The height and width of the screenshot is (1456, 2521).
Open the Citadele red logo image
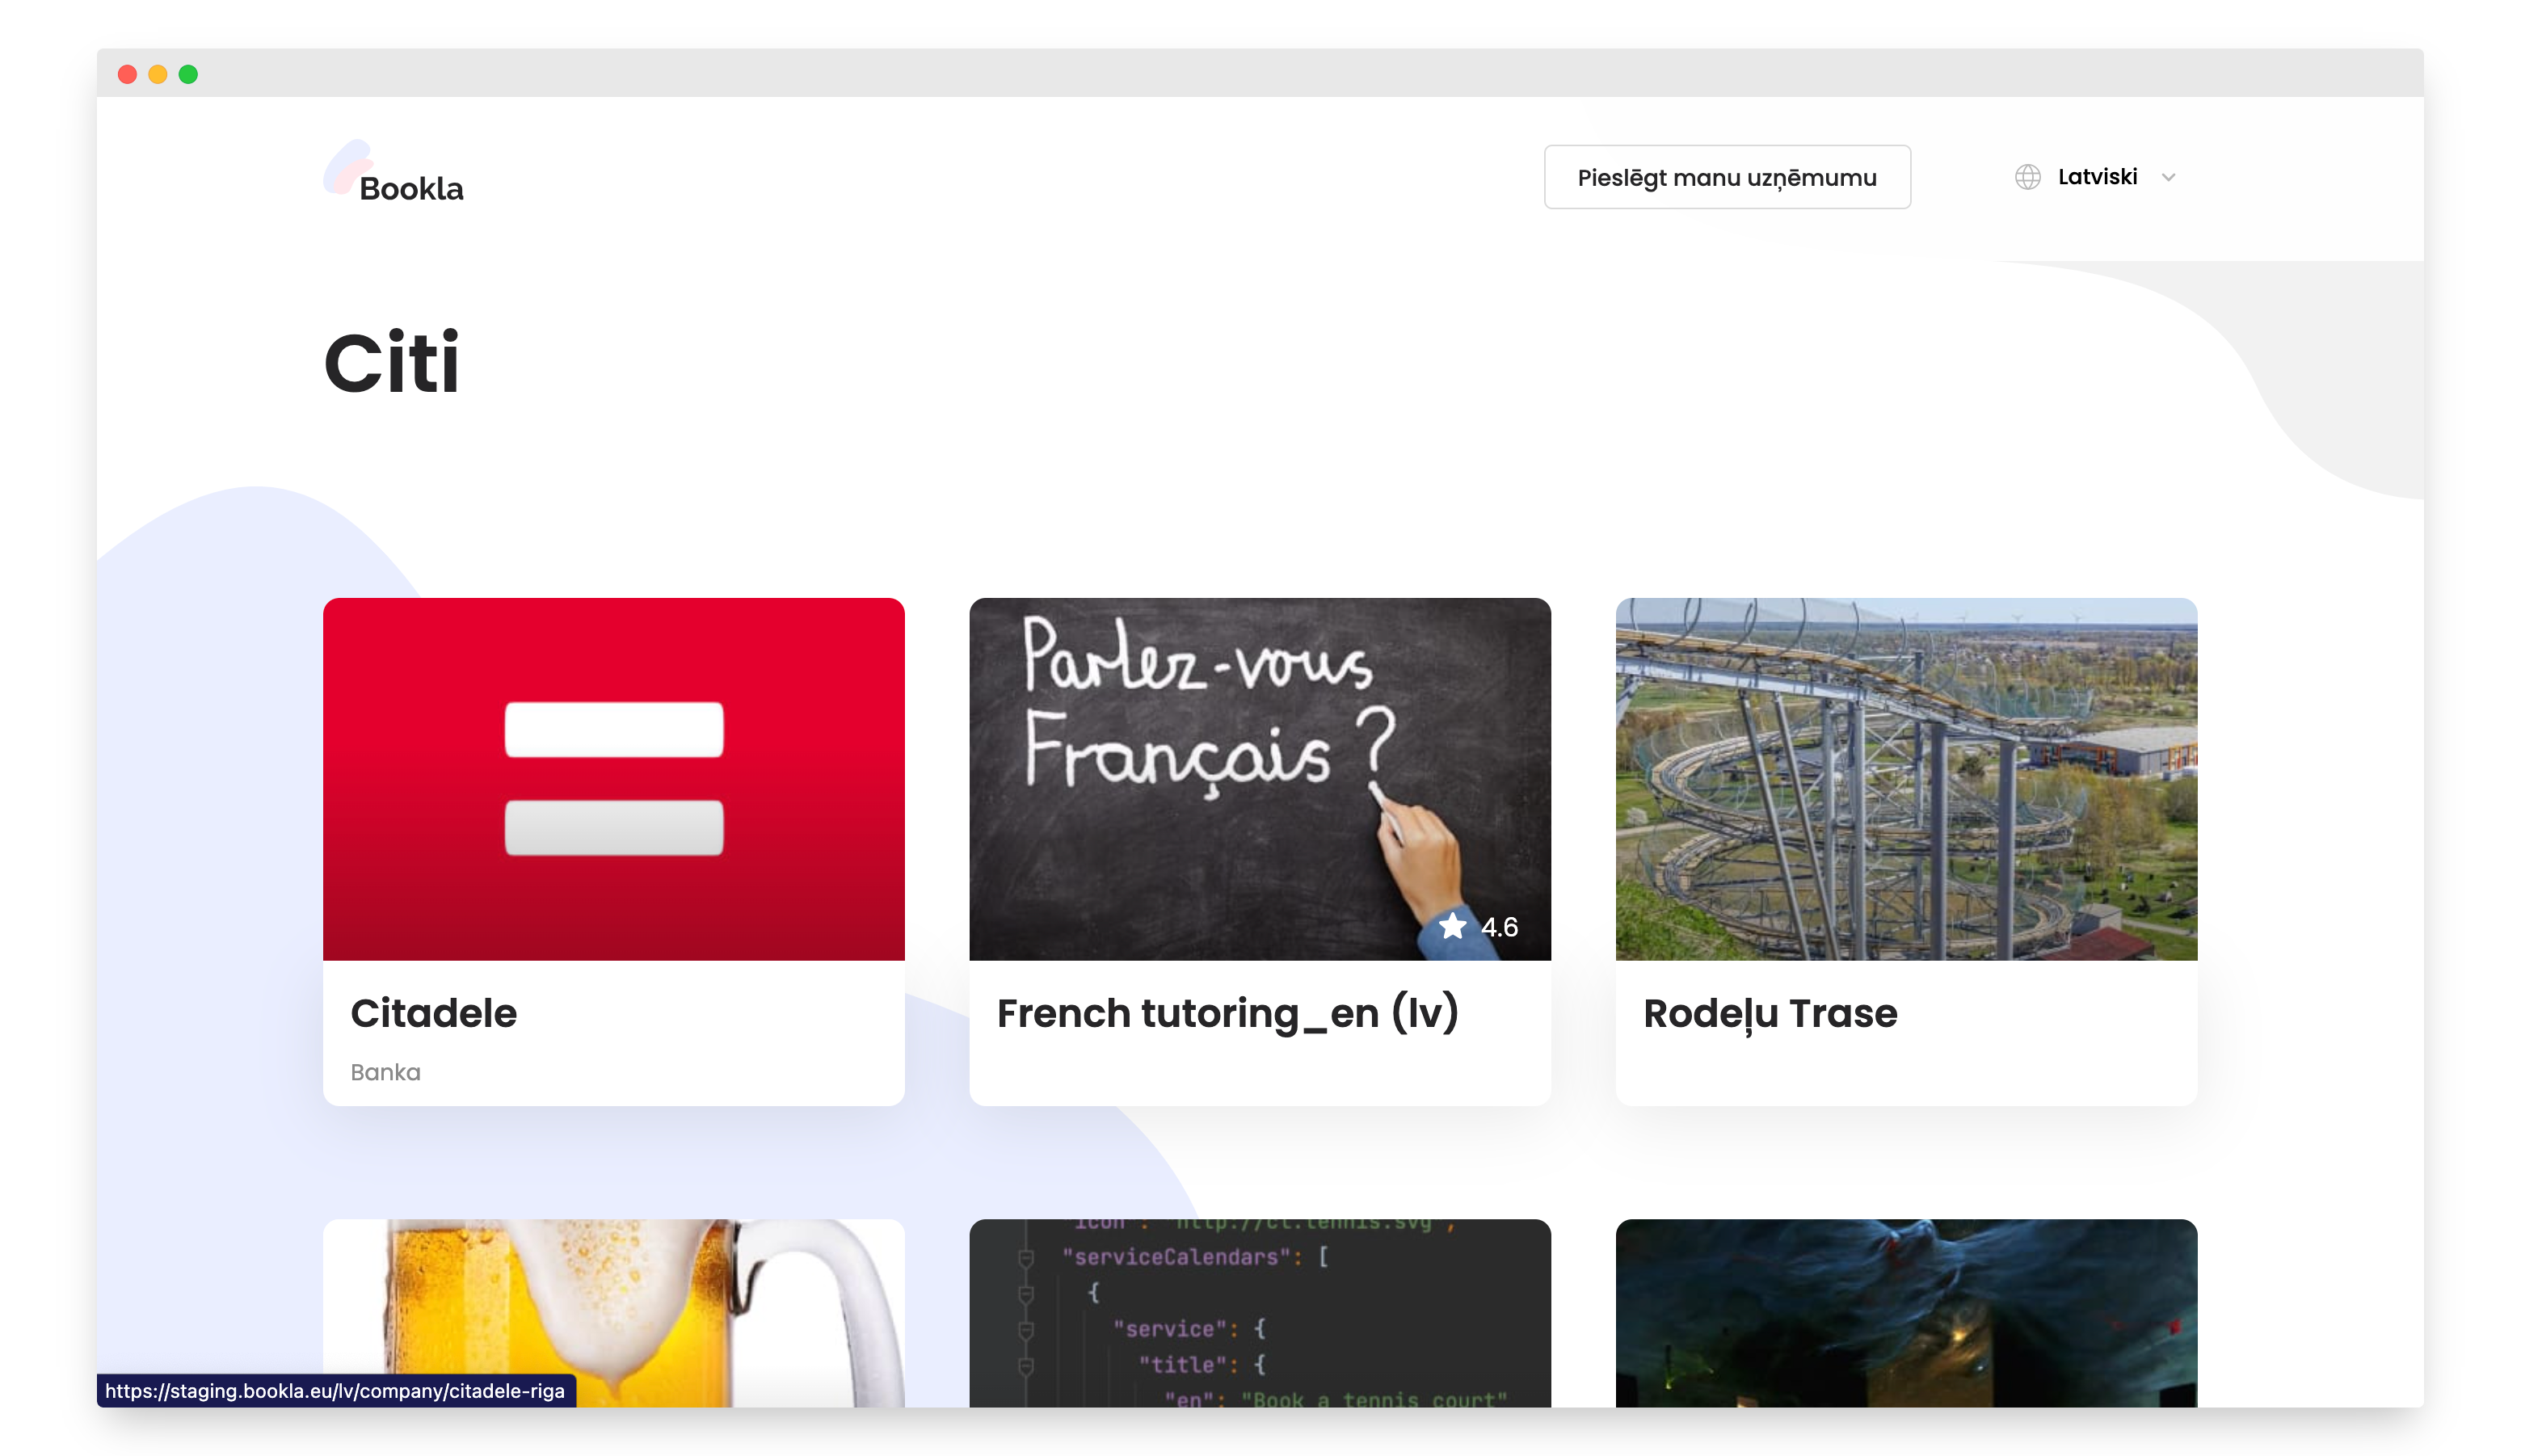click(x=613, y=778)
